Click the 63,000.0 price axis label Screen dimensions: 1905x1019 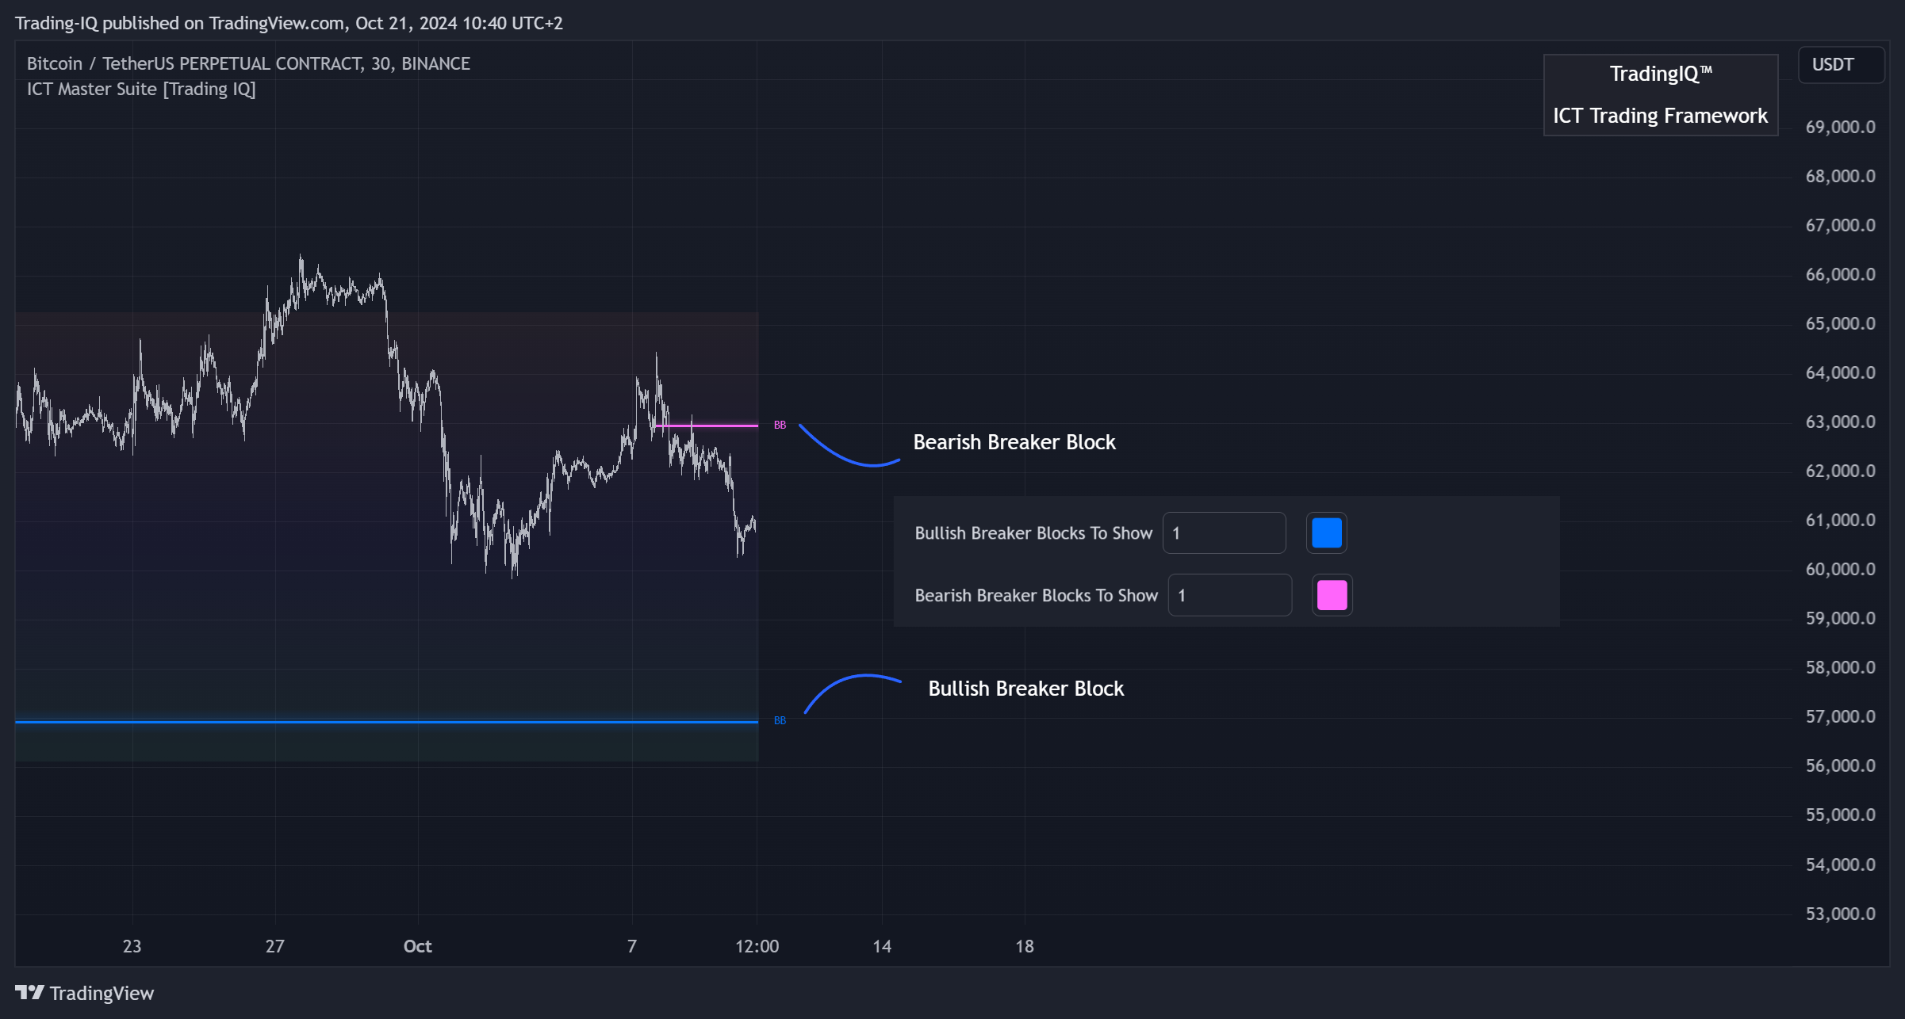(1840, 422)
